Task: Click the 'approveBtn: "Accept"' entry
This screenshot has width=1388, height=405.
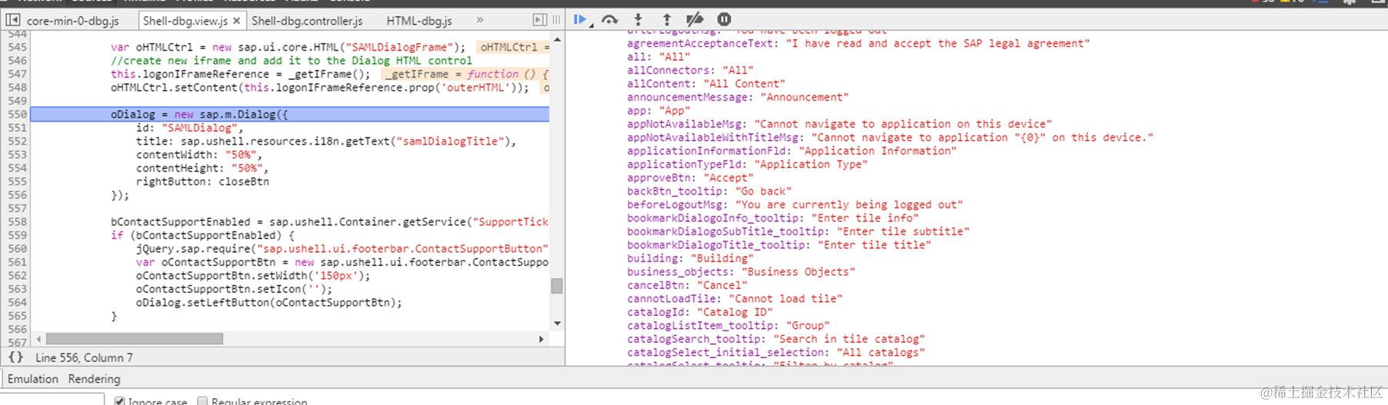Action: coord(689,178)
